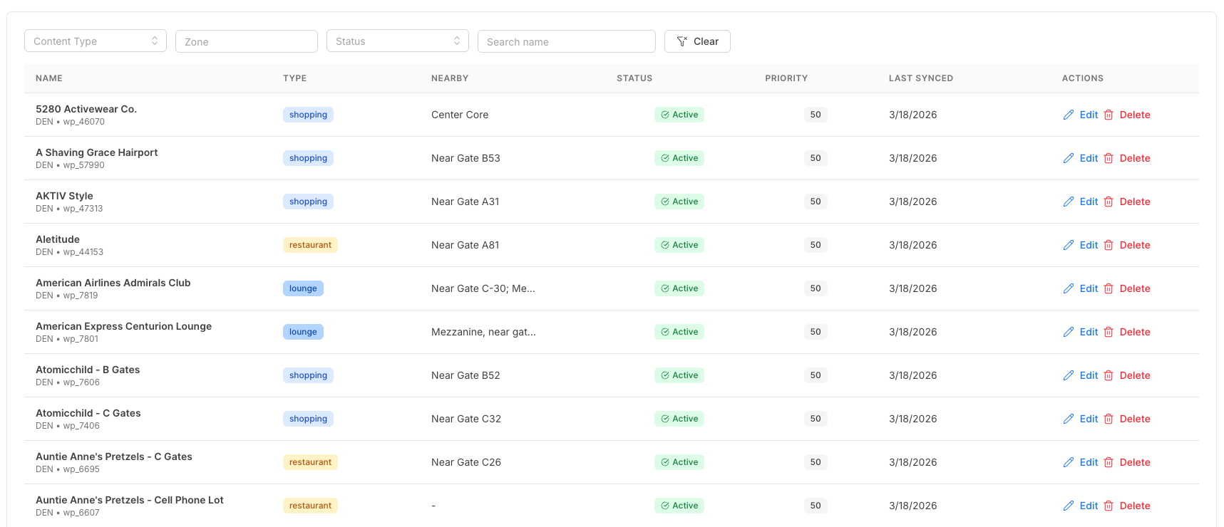Select Center Core nearby text

(460, 115)
